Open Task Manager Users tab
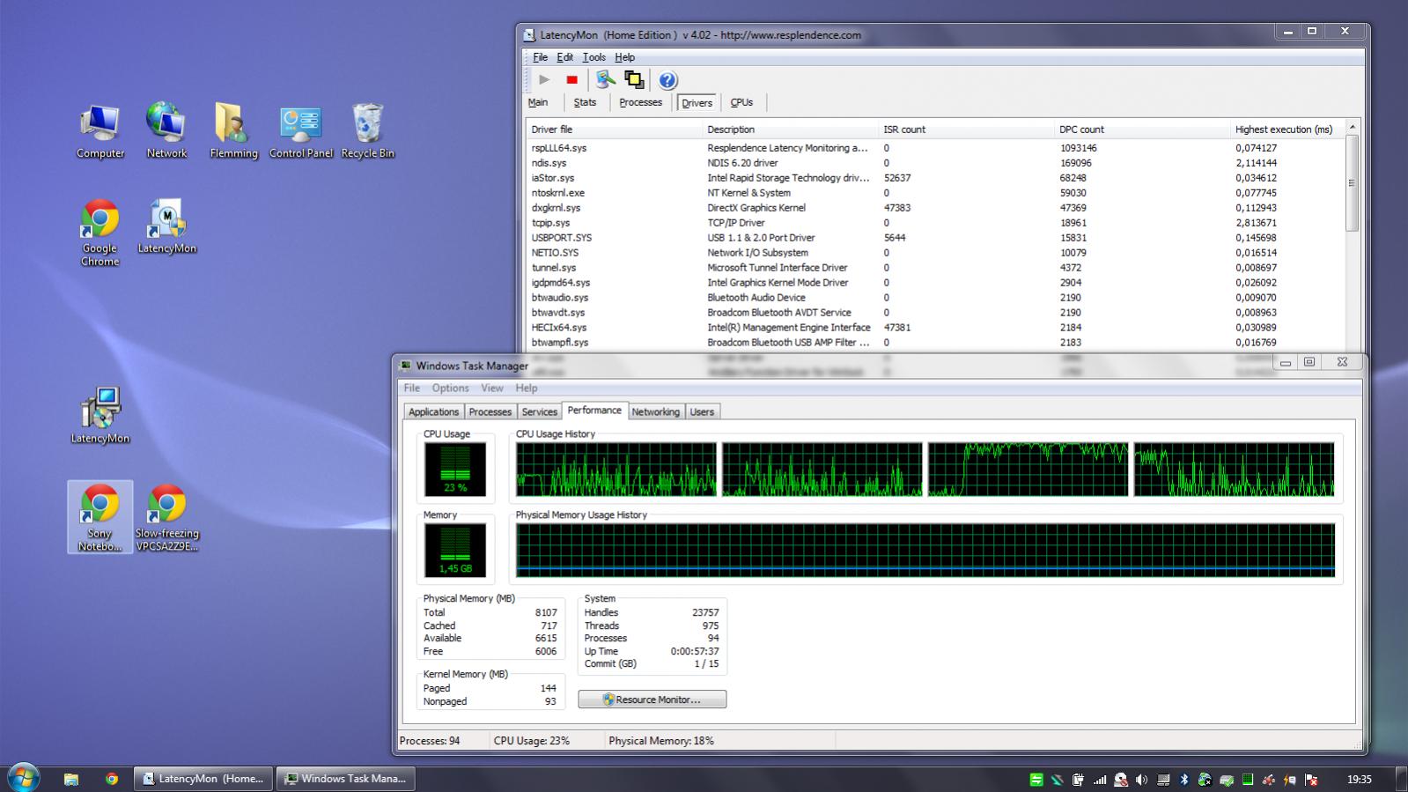 point(702,411)
